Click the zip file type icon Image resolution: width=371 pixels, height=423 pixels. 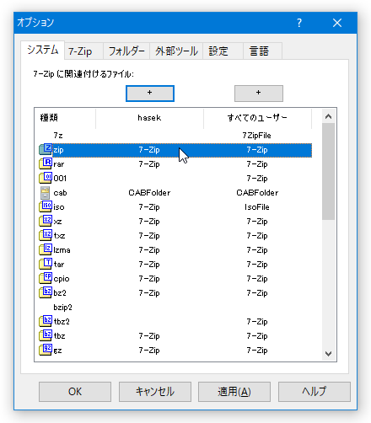pos(46,149)
